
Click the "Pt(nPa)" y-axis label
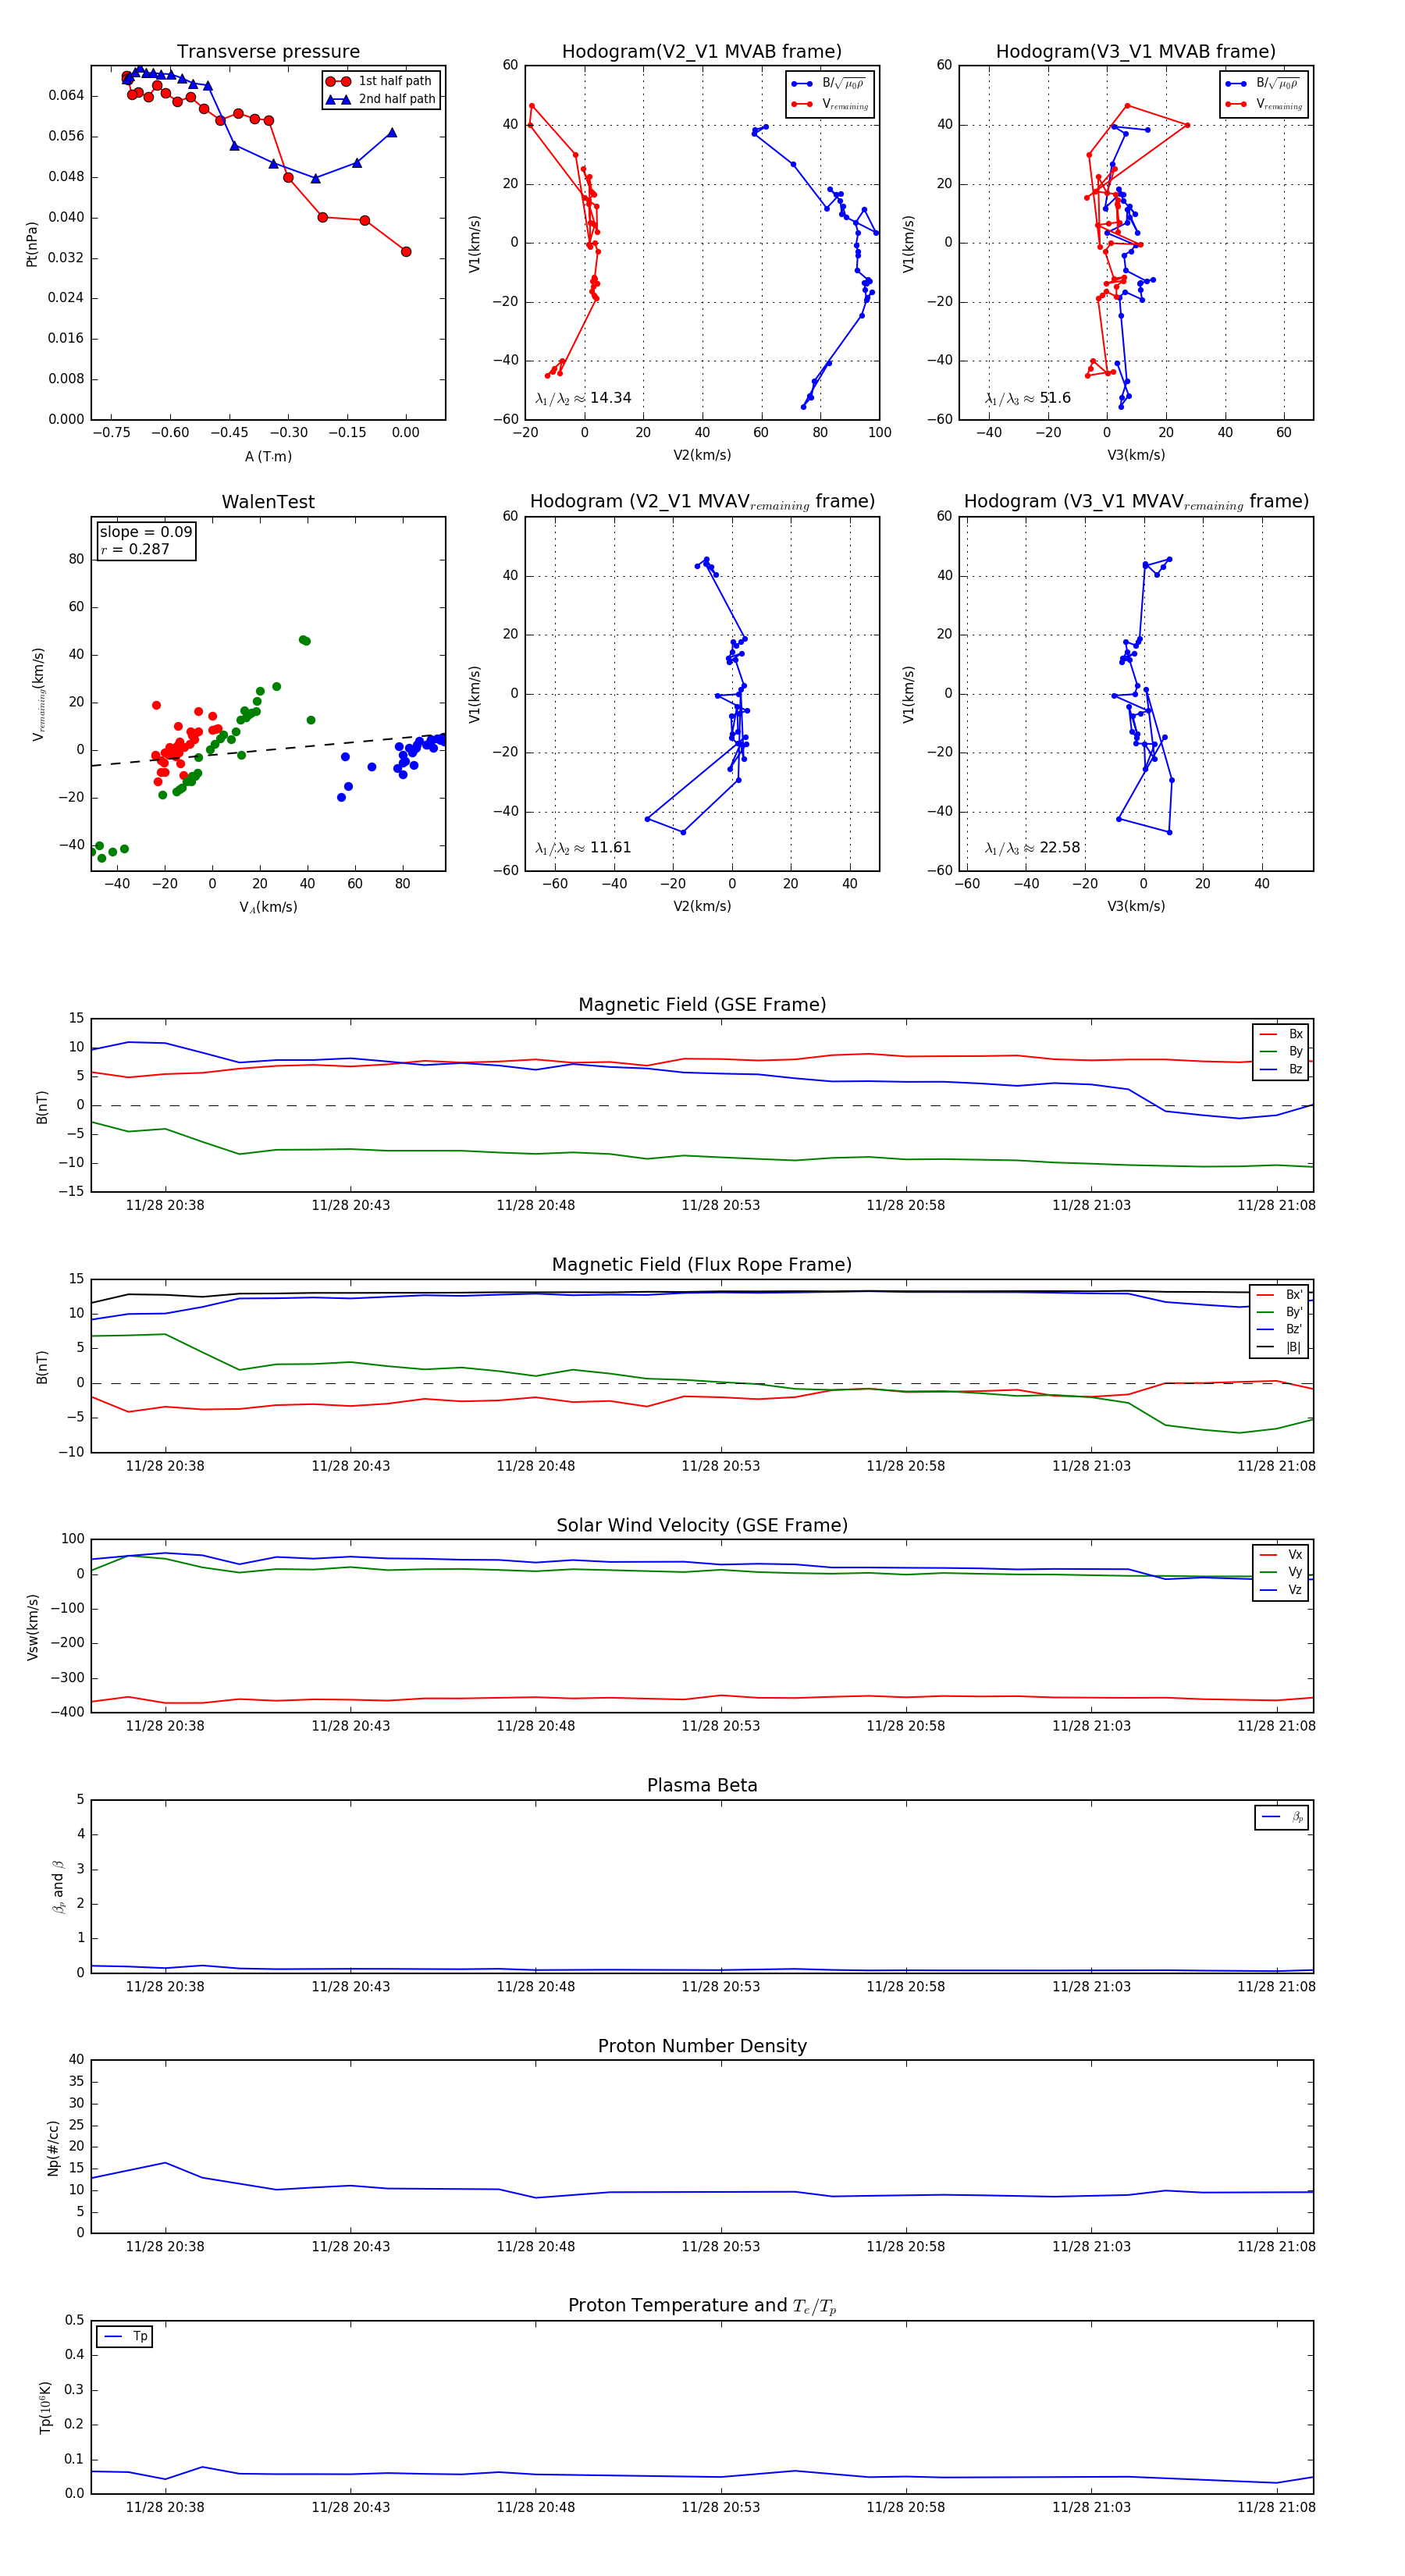pyautogui.click(x=31, y=244)
